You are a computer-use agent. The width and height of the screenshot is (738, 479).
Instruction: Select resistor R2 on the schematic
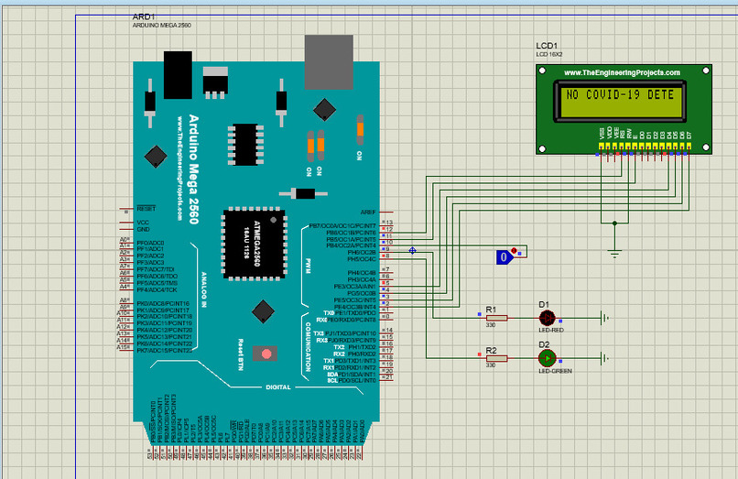click(496, 358)
